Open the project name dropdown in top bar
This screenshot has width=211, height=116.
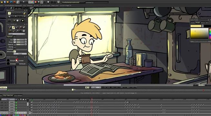(x=74, y=2)
